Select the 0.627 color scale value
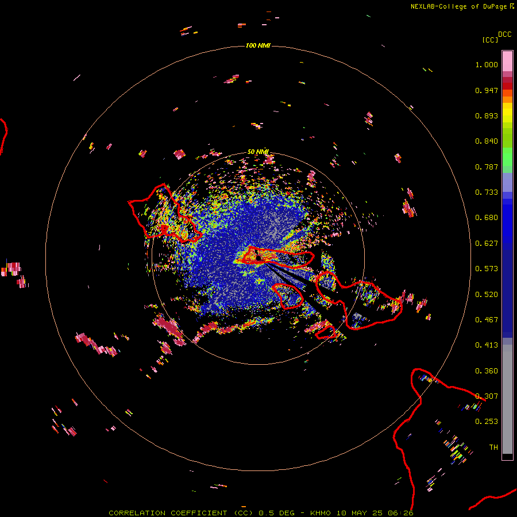517x517 pixels. pyautogui.click(x=487, y=244)
